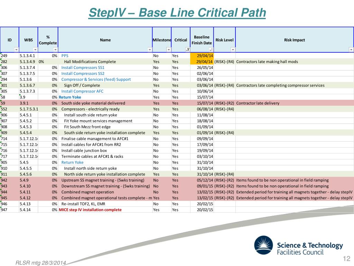Click the (RISK)-(R2) cell in row 59
The image size is (354, 266).
pyautogui.click(x=224, y=103)
